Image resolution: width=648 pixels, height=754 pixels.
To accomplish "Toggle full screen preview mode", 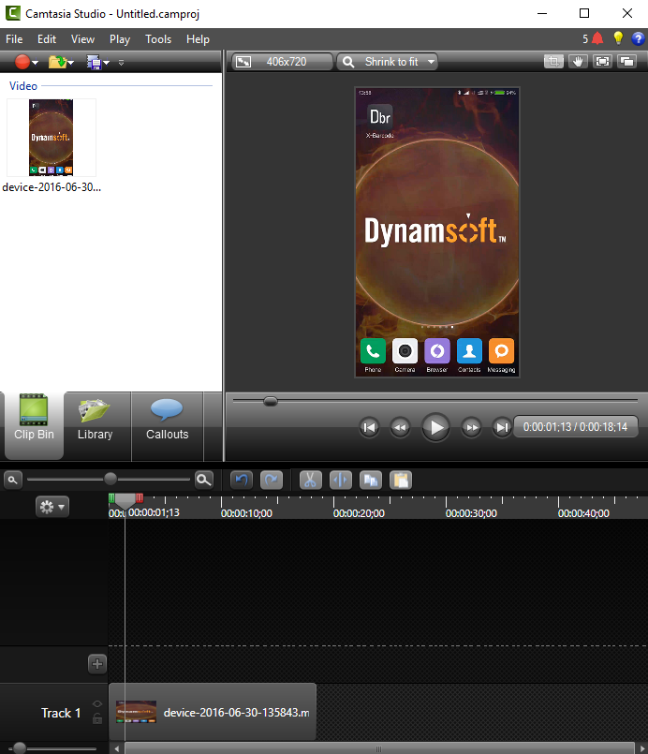I will tap(602, 62).
